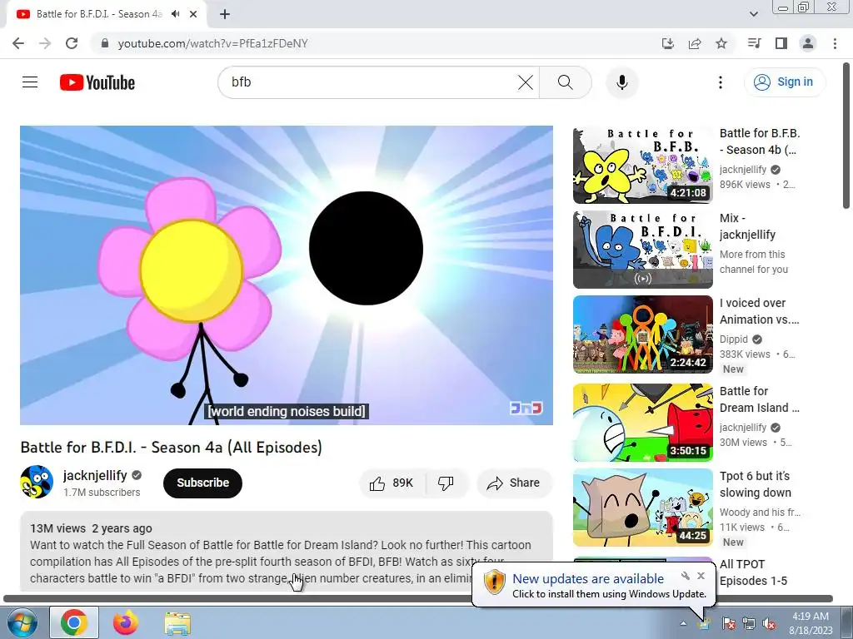The height and width of the screenshot is (639, 853).
Task: Open YouTube settings three-dot menu
Action: [x=721, y=82]
